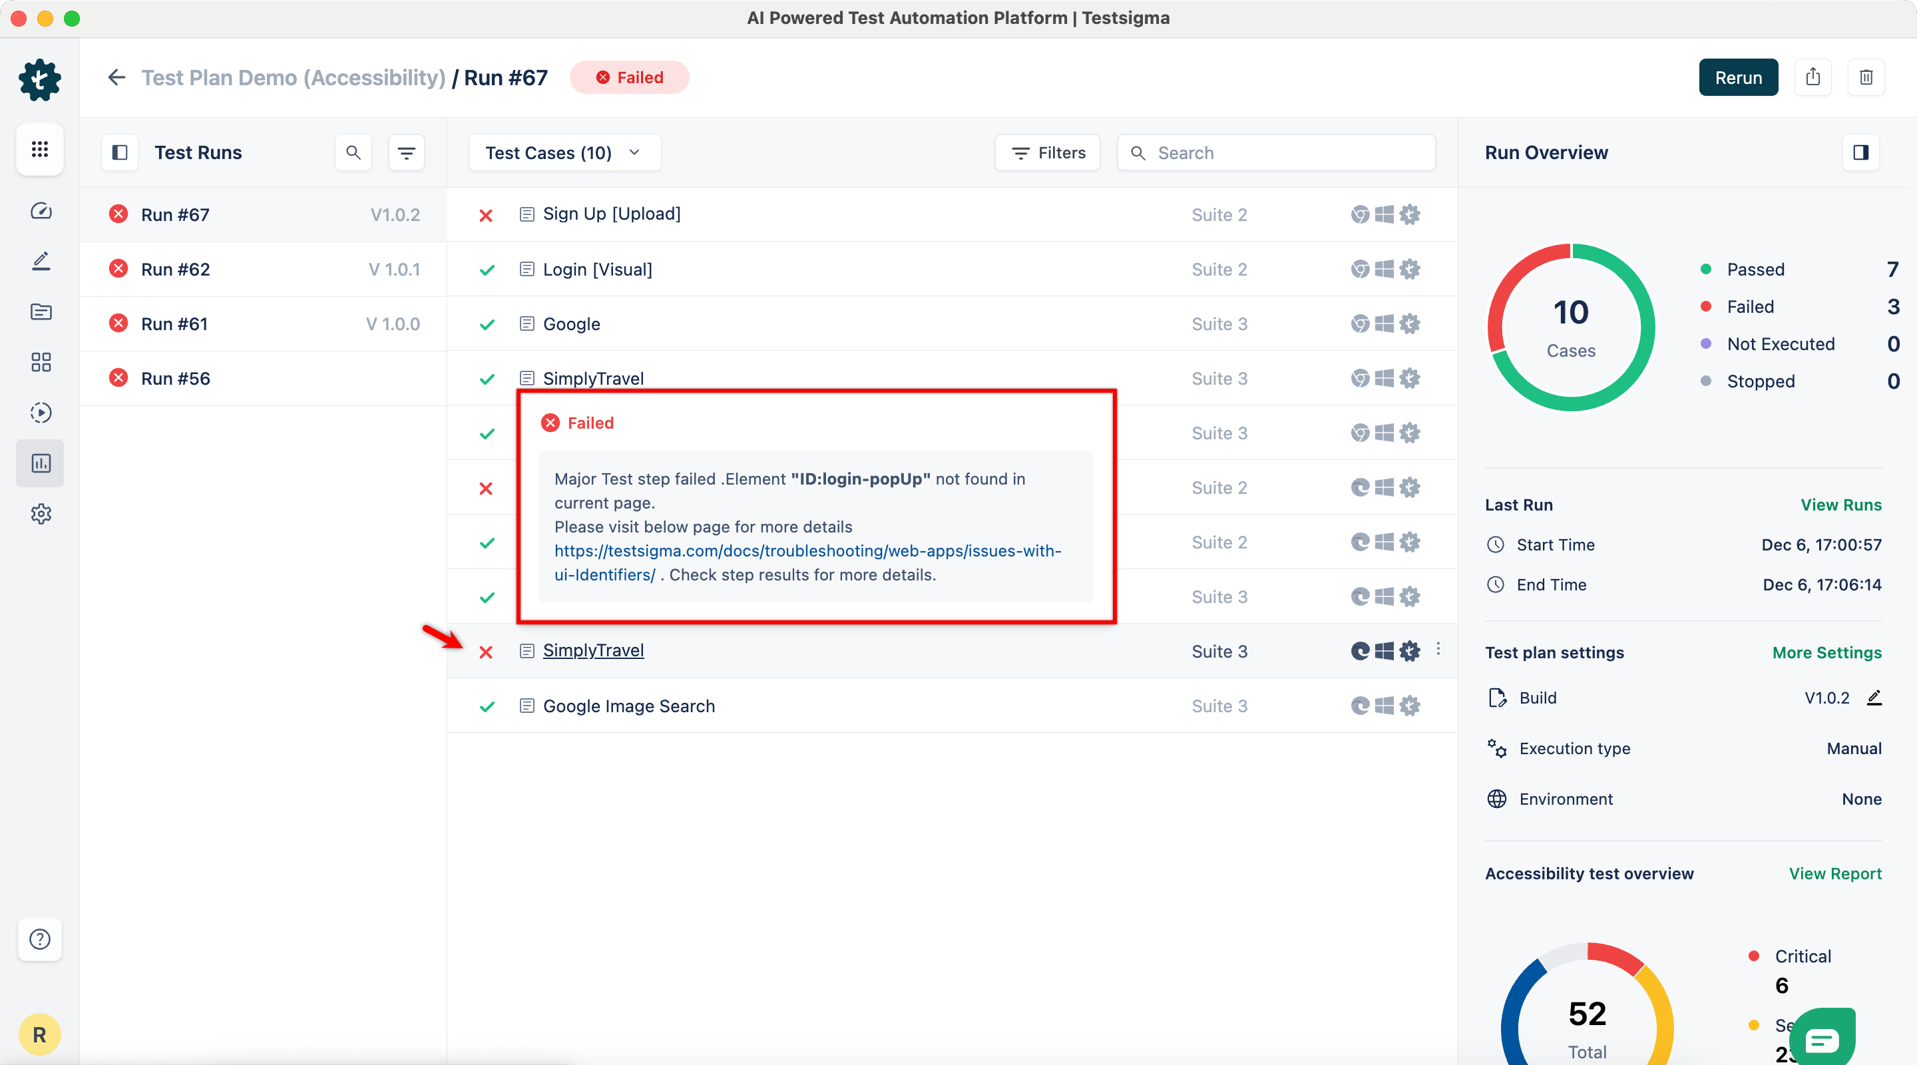
Task: Open the chat support bubble icon
Action: tap(1822, 1039)
